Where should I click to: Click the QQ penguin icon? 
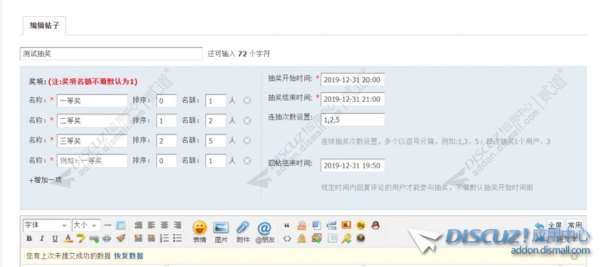click(376, 225)
